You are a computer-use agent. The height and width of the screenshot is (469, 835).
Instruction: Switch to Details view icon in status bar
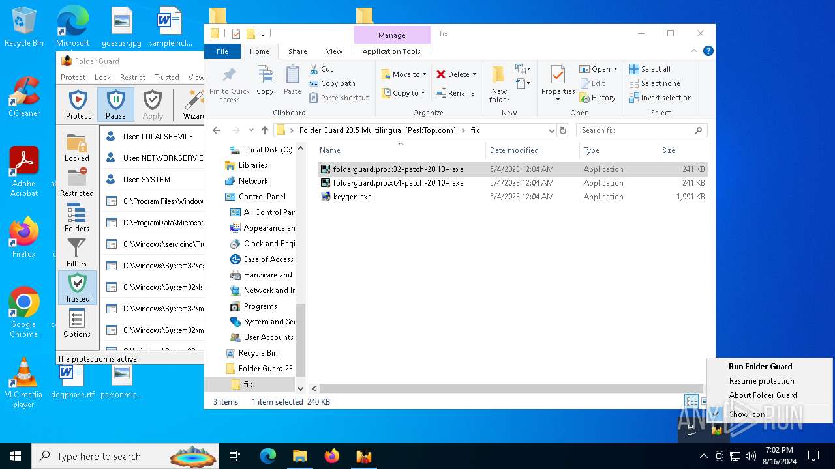click(691, 402)
